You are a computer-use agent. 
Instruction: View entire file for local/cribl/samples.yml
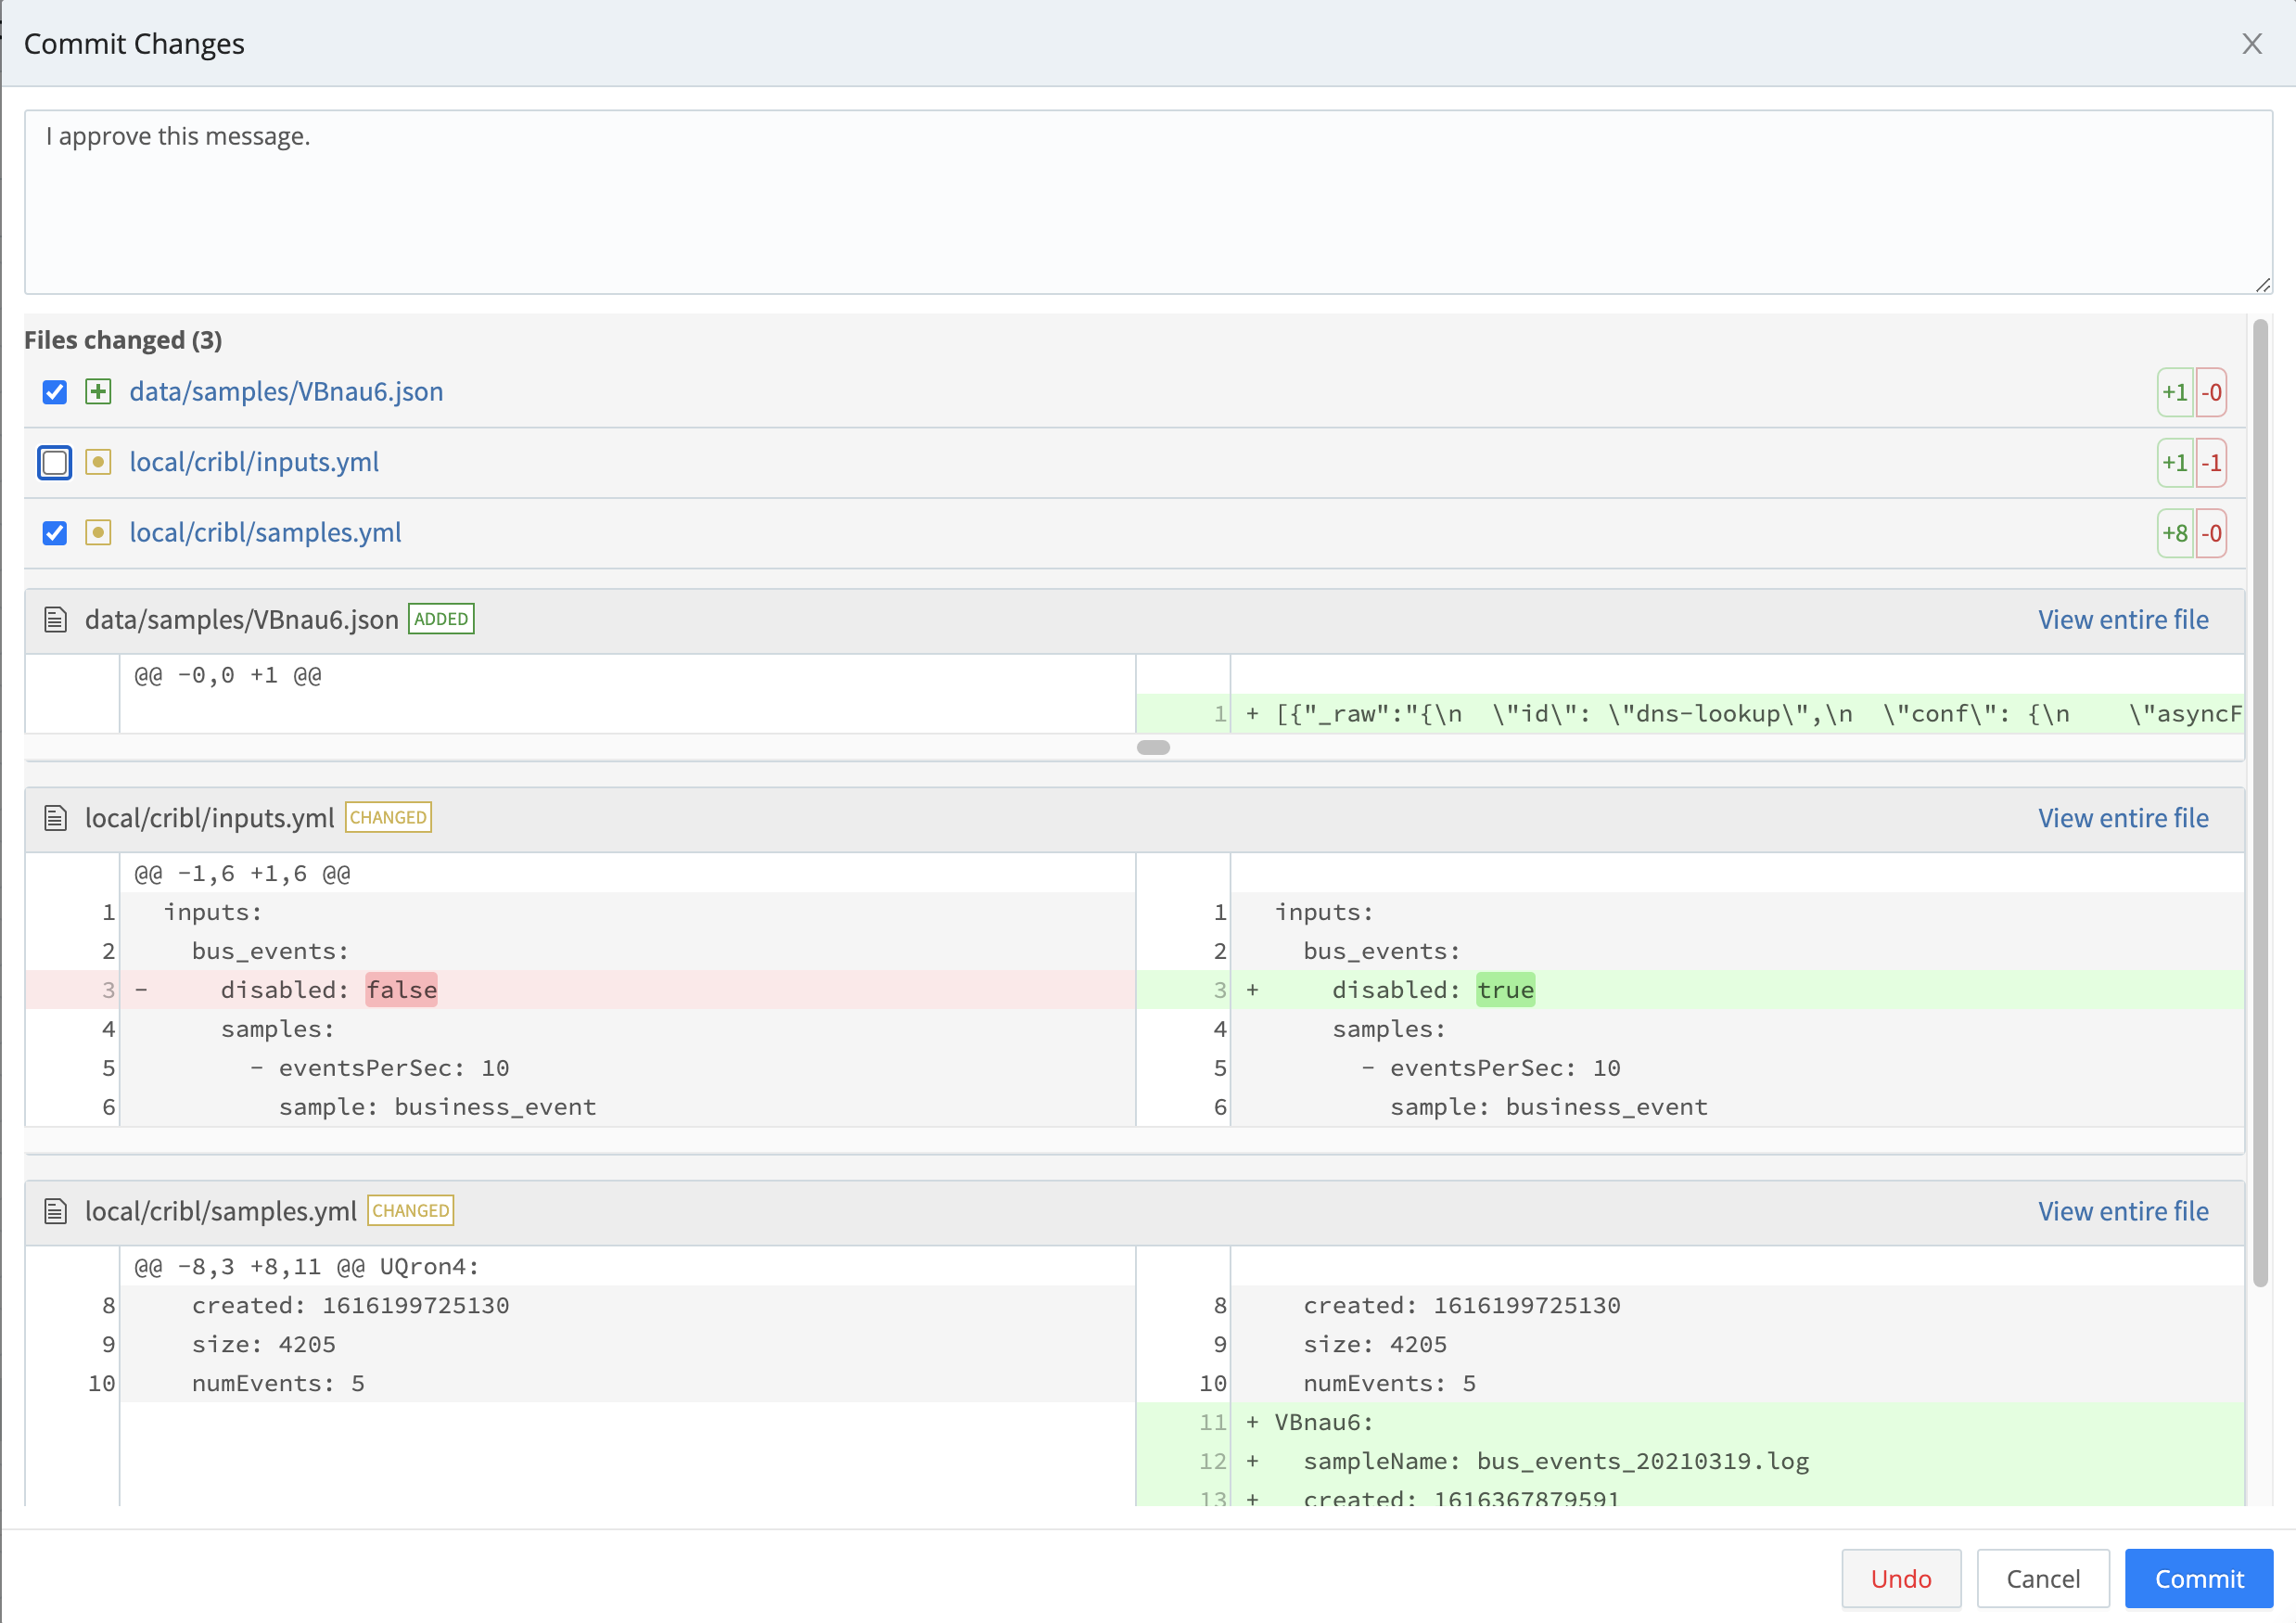pyautogui.click(x=2123, y=1211)
